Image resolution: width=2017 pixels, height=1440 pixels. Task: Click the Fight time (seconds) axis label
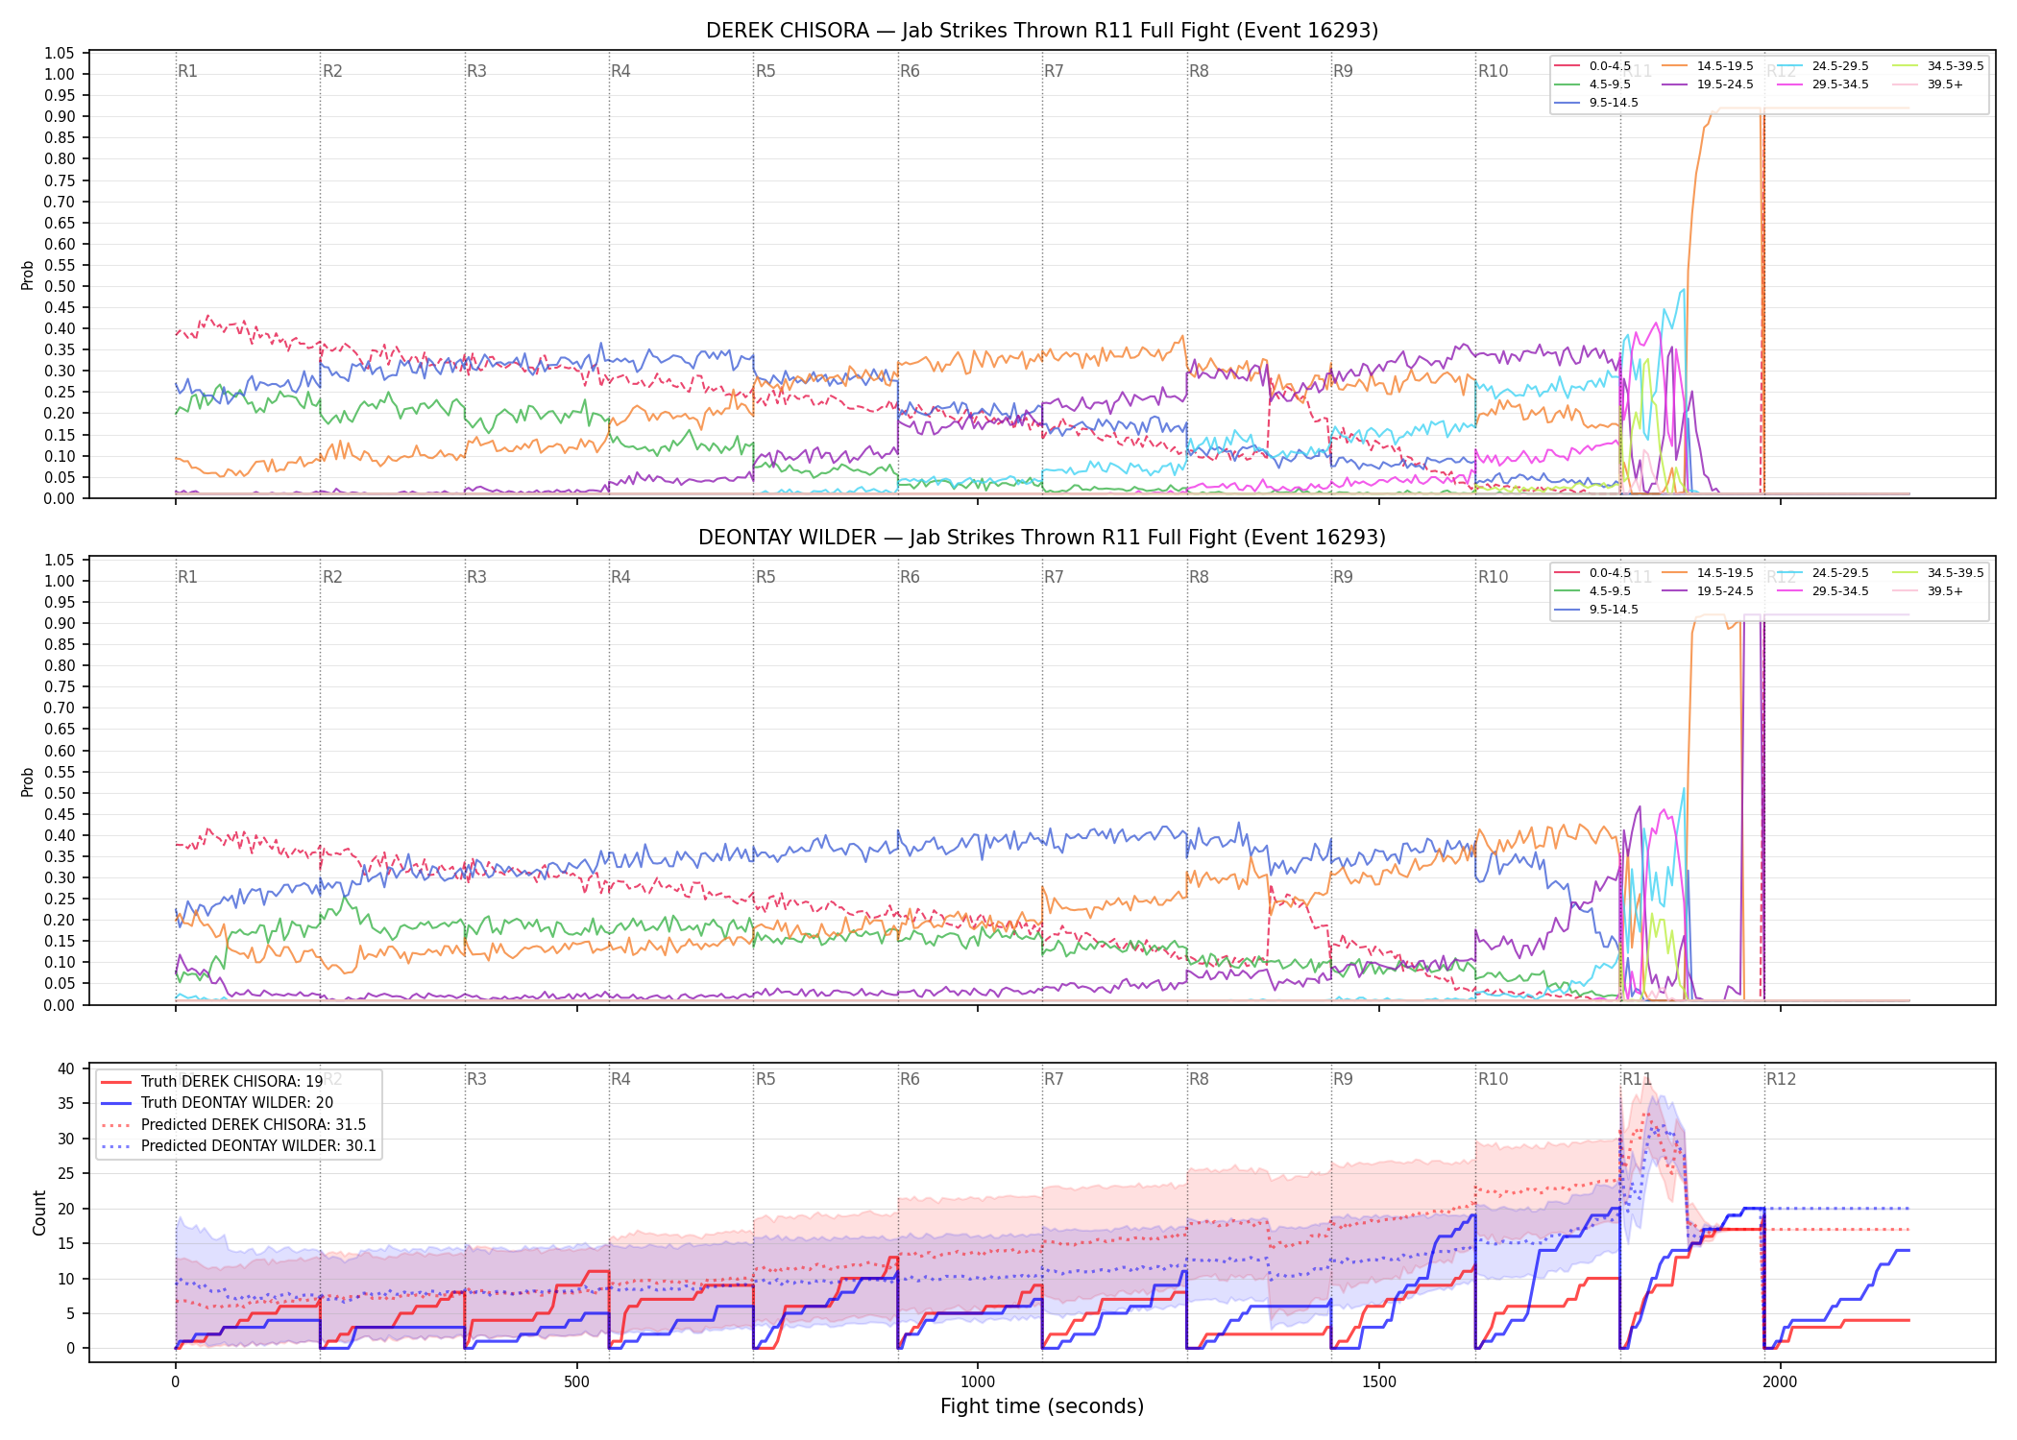1042,1406
